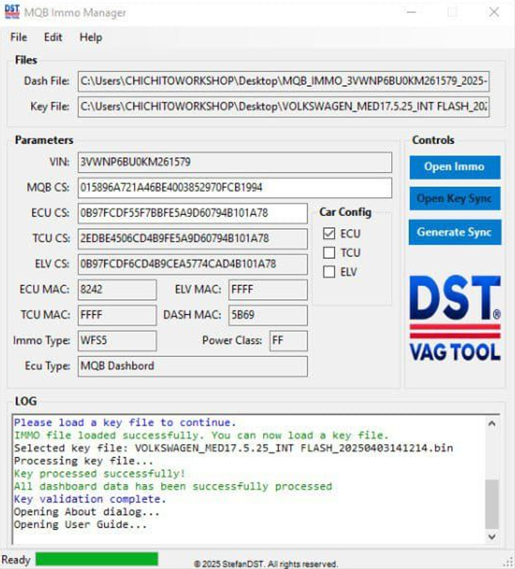This screenshot has height=569, width=515.
Task: Click the DASH MAC field showing 5B69
Action: pos(268,315)
